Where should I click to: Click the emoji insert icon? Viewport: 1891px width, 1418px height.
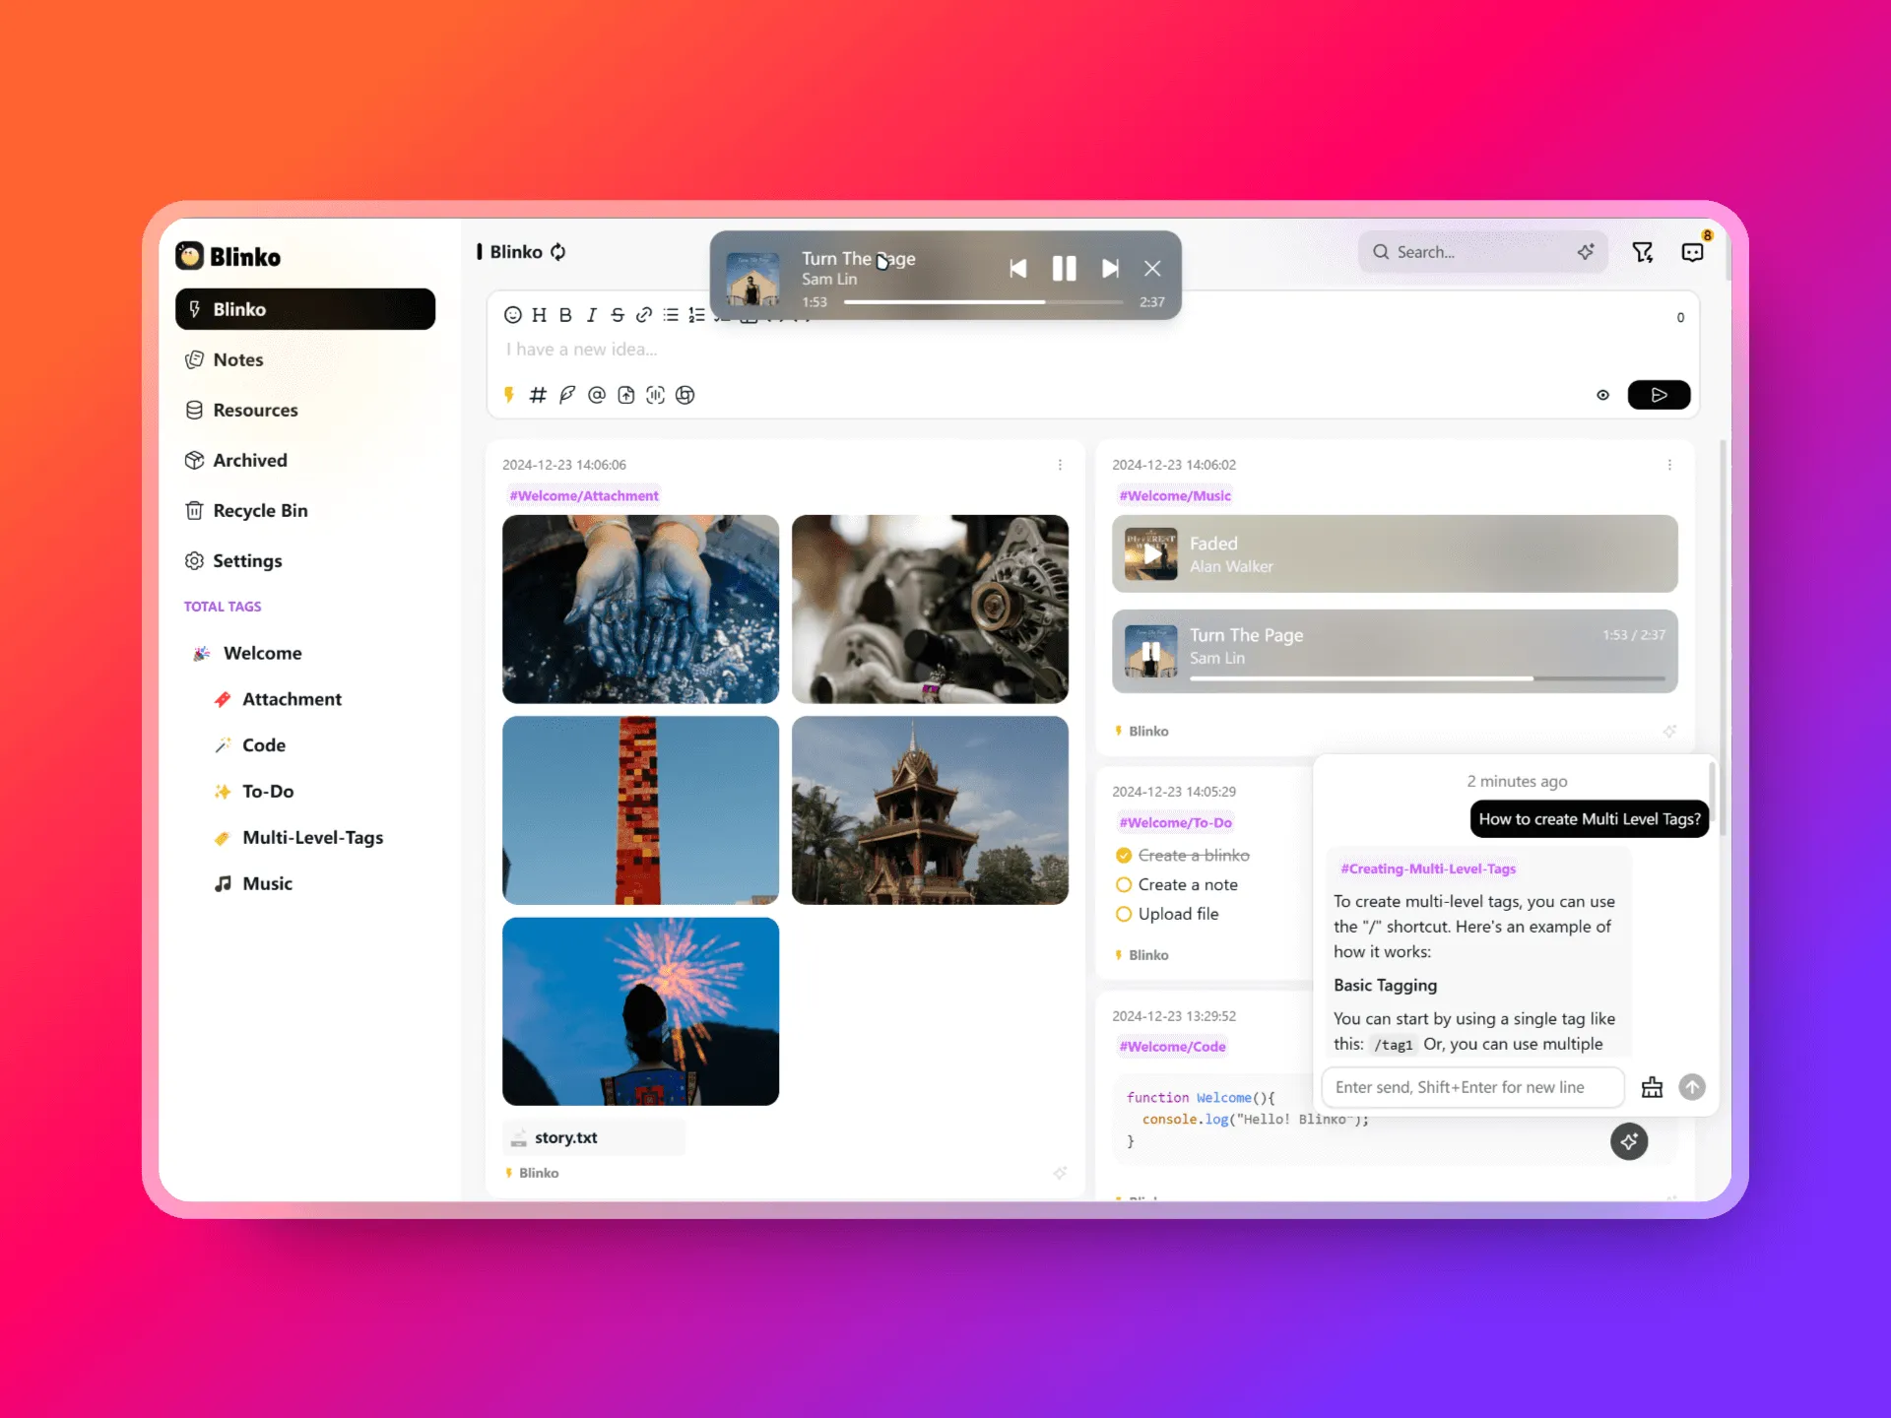[514, 314]
